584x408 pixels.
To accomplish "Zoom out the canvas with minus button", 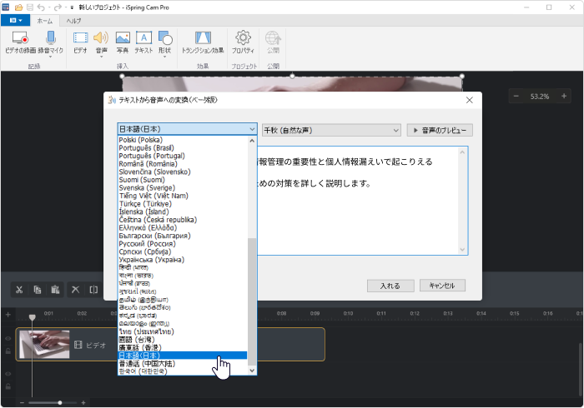I will (516, 97).
